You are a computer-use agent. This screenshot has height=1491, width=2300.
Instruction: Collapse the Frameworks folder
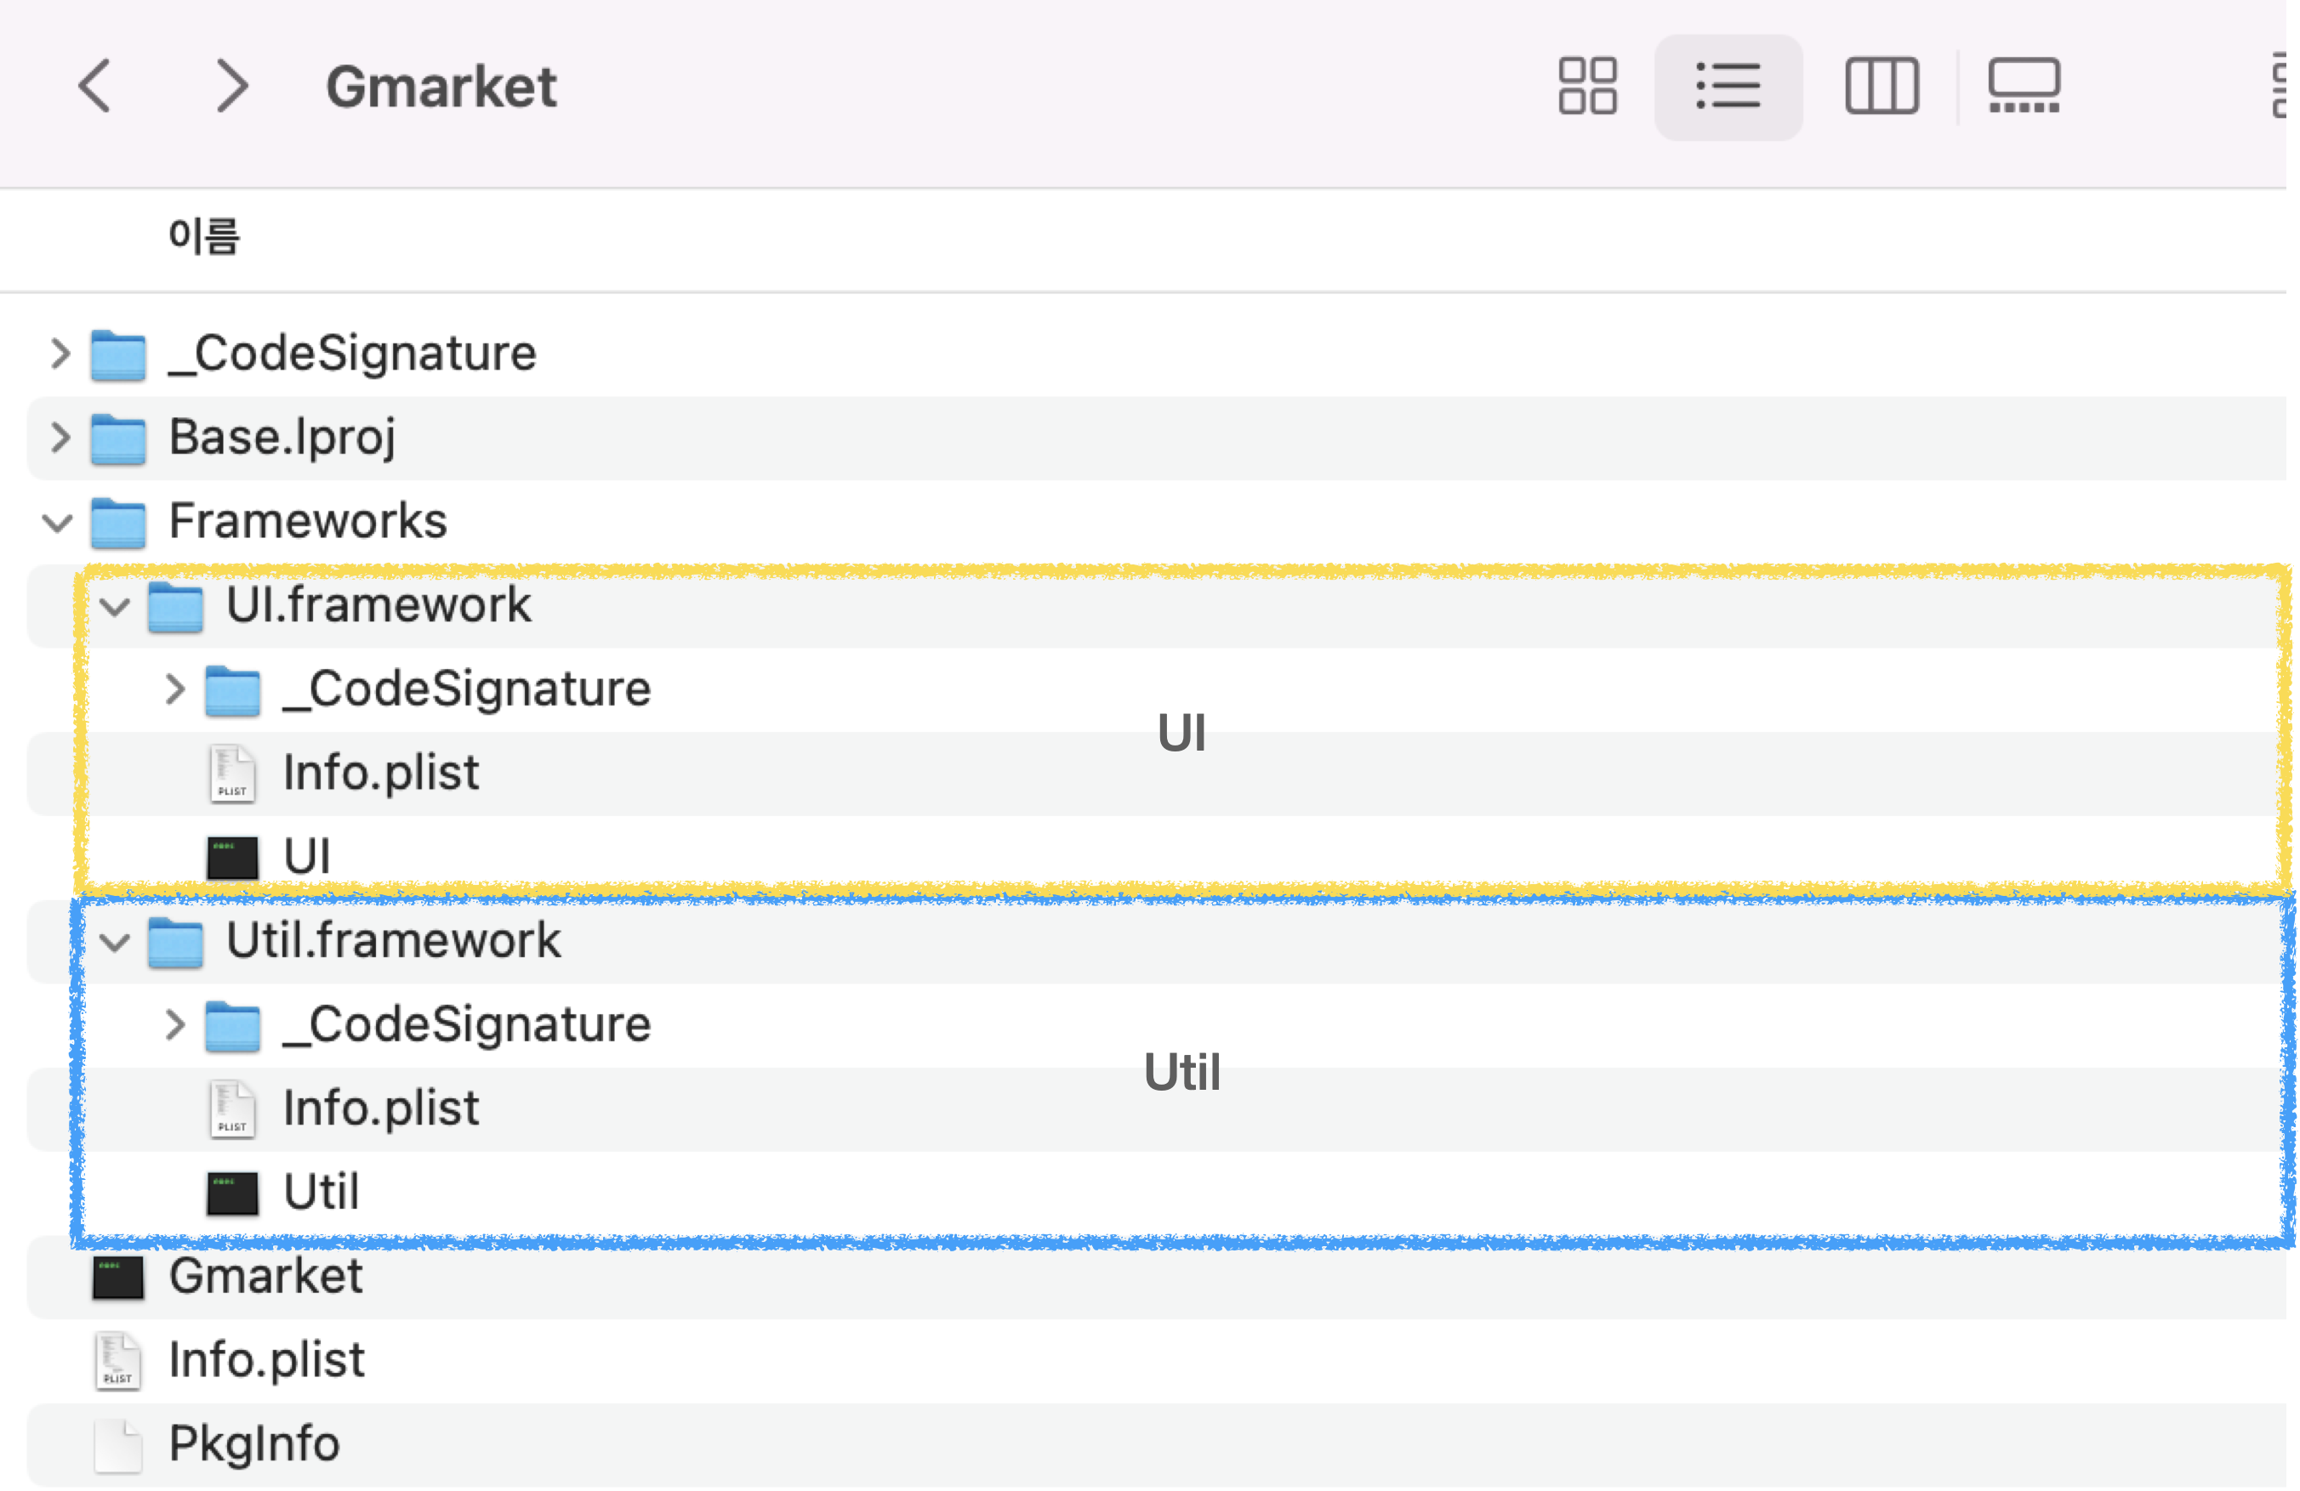pos(58,523)
